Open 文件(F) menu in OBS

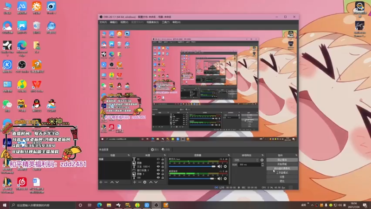103,22
